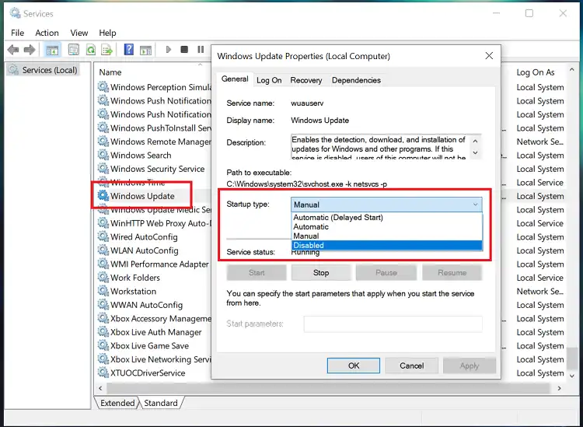
Task: Switch to the Dependencies tab
Action: pos(356,80)
